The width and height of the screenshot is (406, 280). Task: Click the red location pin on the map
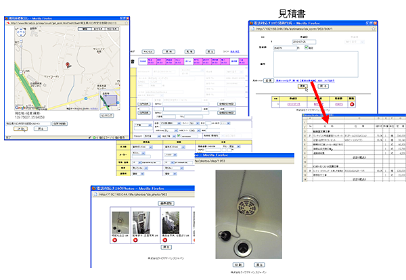point(68,65)
